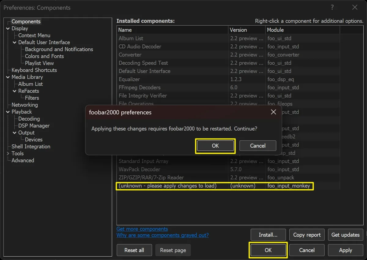Image resolution: width=367 pixels, height=260 pixels.
Task: Collapse the Output tree node
Action: pos(15,133)
